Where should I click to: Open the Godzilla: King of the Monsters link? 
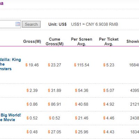click(x=10, y=64)
